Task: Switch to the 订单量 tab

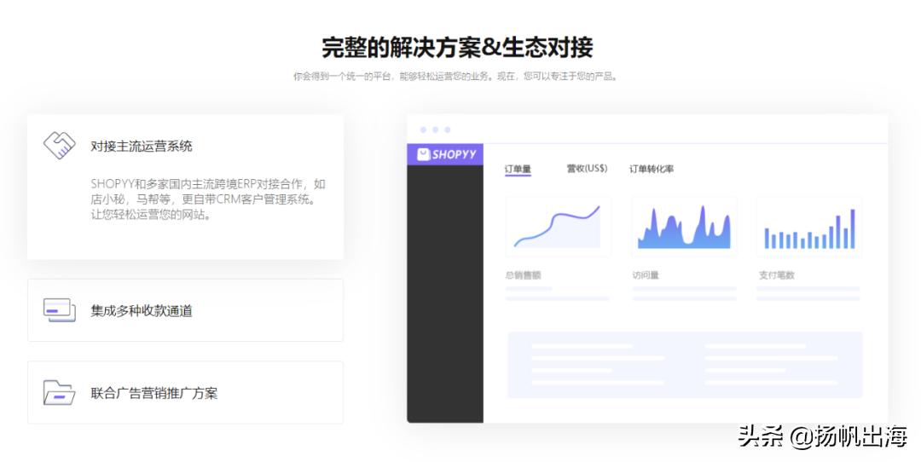Action: point(518,169)
